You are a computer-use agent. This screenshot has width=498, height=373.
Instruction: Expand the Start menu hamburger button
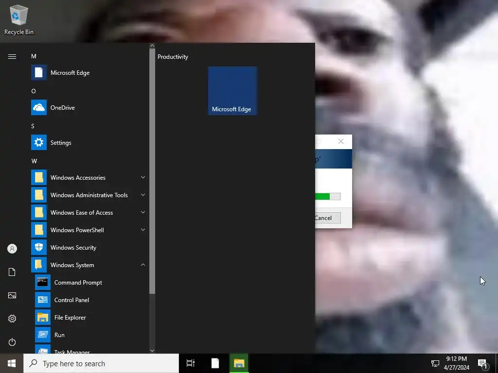click(12, 56)
